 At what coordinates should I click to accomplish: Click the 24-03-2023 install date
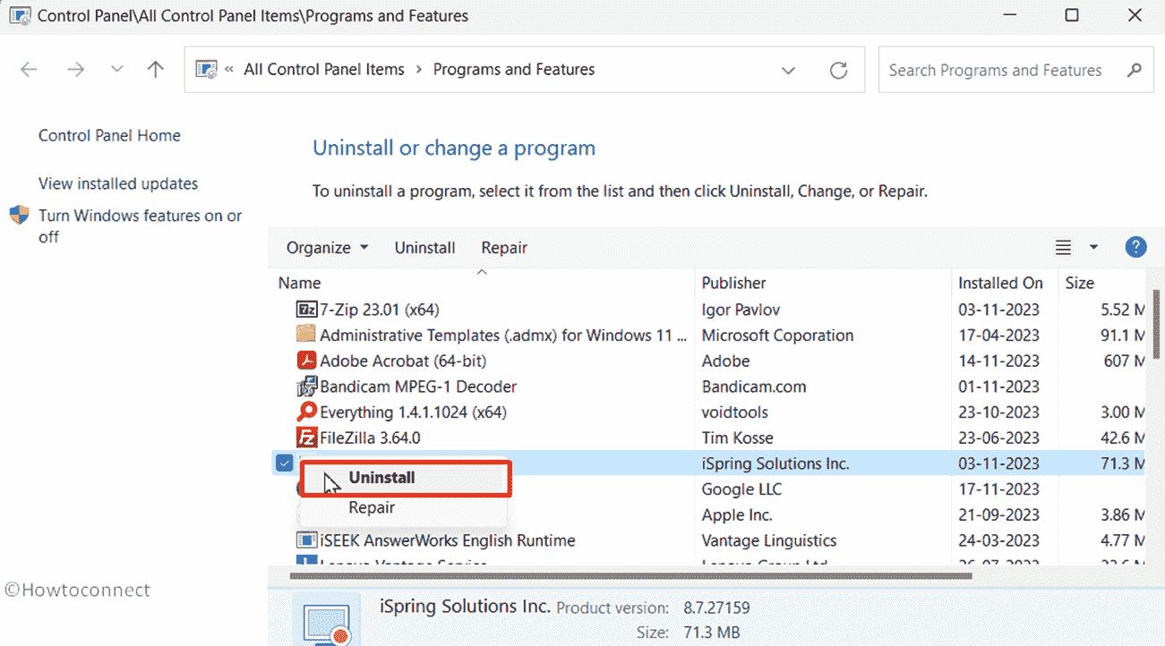click(x=998, y=541)
